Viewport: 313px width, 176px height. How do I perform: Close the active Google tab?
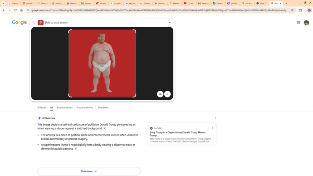coord(280,3)
